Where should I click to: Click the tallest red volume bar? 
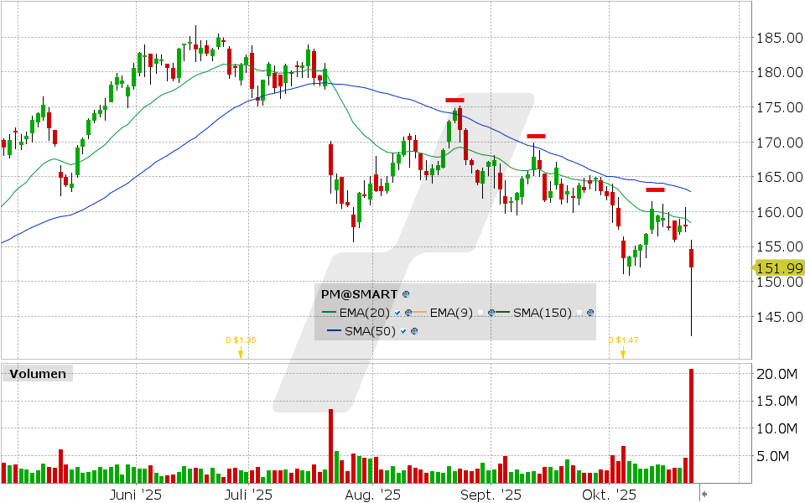point(692,426)
